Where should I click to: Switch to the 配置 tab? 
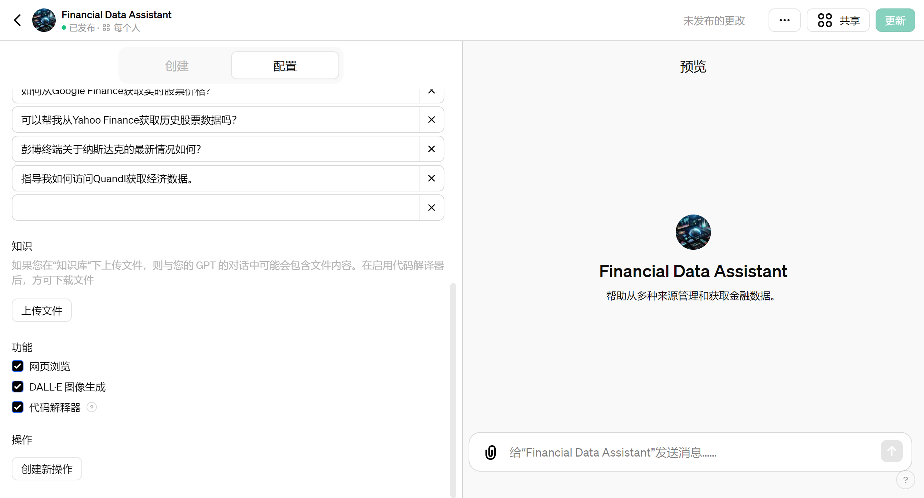tap(285, 66)
